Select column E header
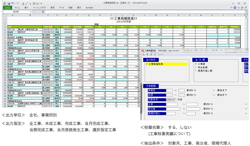 [x=66, y=15]
